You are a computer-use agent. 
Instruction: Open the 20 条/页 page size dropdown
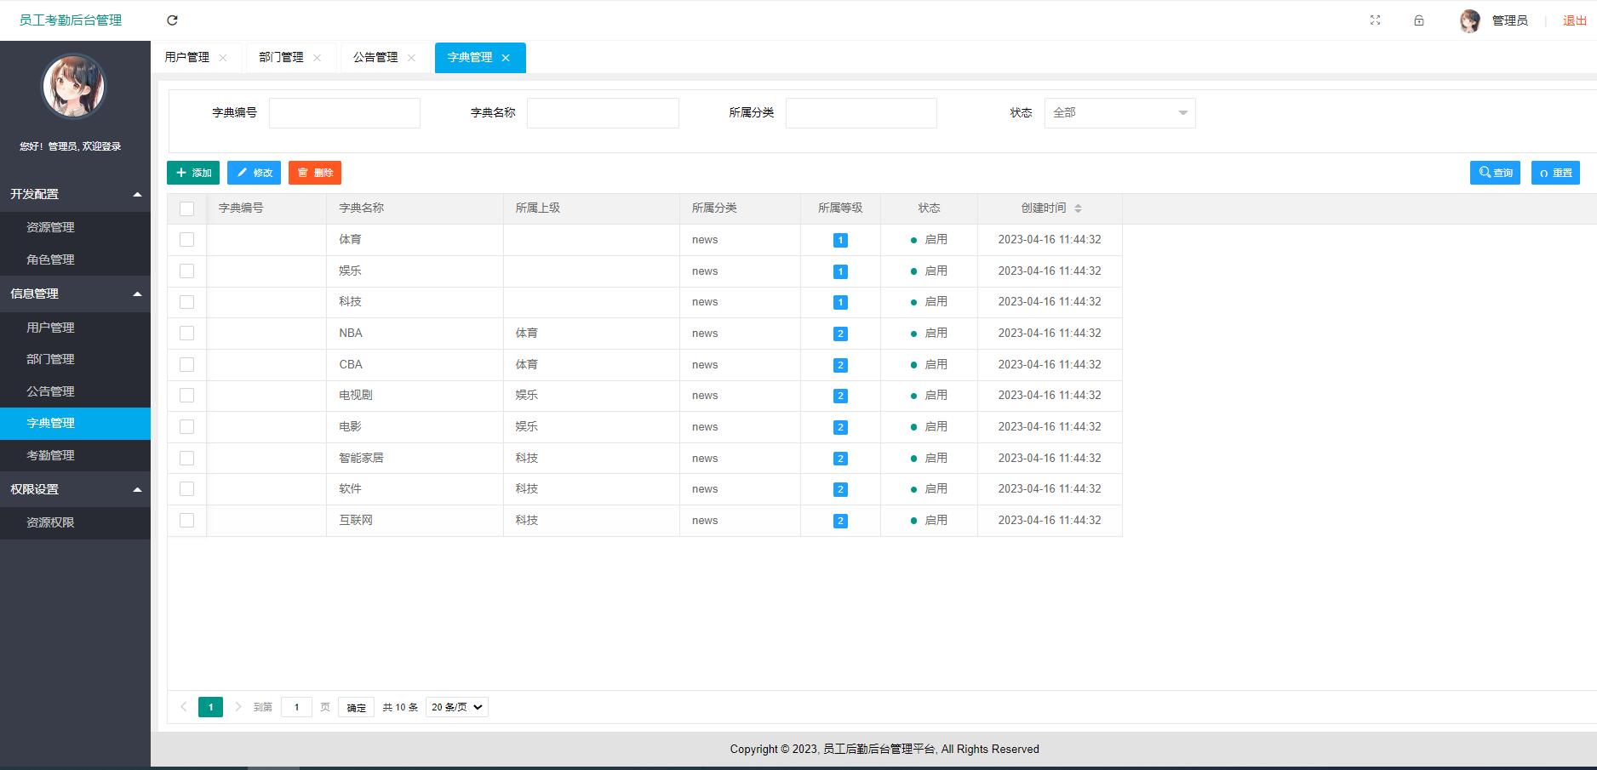tap(457, 707)
